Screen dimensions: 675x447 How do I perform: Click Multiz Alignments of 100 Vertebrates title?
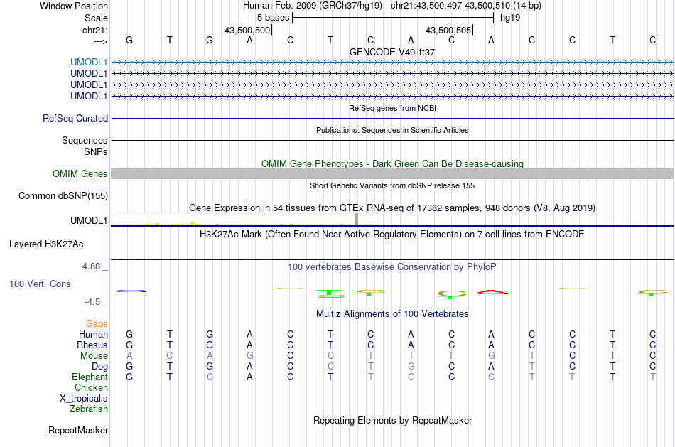click(392, 313)
